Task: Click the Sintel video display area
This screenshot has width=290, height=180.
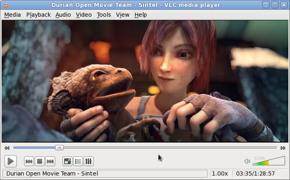Action: coord(145,81)
